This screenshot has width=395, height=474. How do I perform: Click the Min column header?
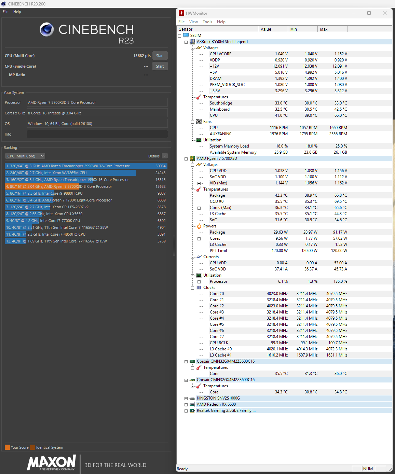(303, 29)
